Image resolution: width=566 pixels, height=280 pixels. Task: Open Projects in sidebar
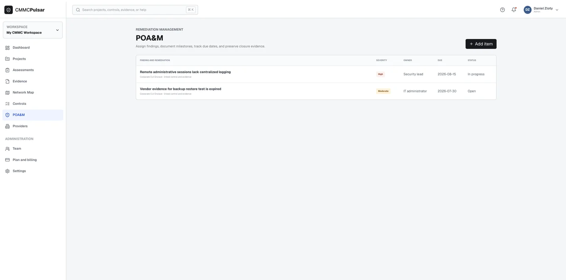pyautogui.click(x=33, y=59)
